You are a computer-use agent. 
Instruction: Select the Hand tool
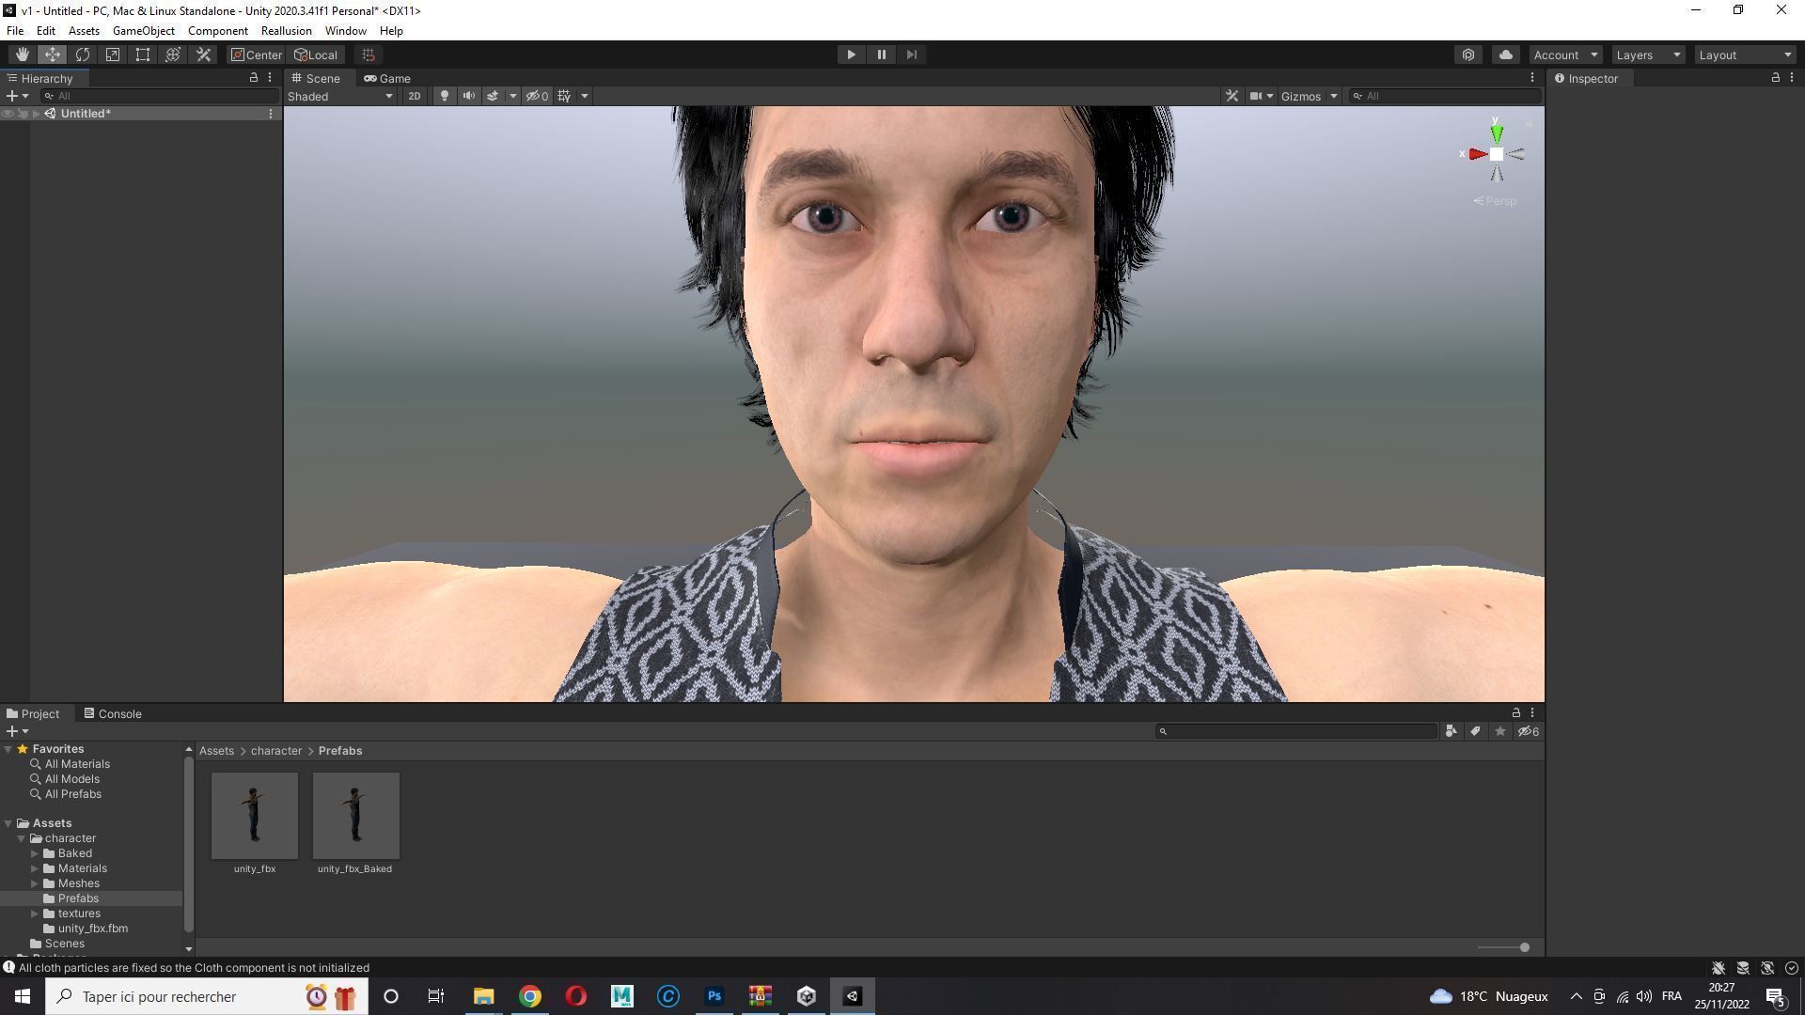point(22,55)
